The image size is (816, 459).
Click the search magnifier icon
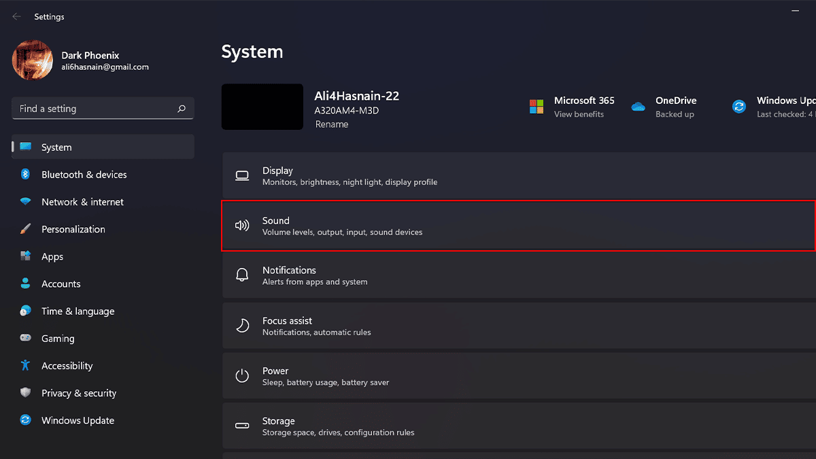click(x=181, y=109)
